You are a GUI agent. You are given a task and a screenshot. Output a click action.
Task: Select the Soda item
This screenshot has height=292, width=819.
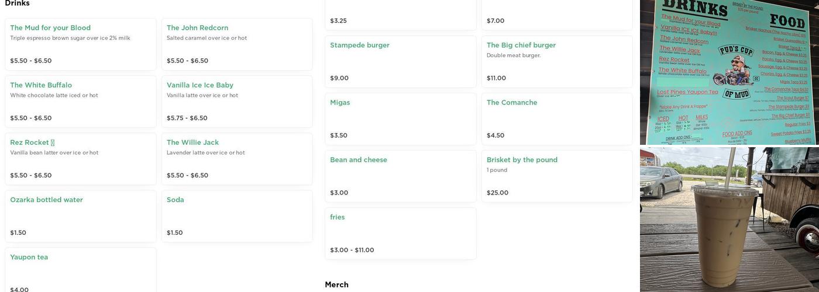click(x=236, y=215)
